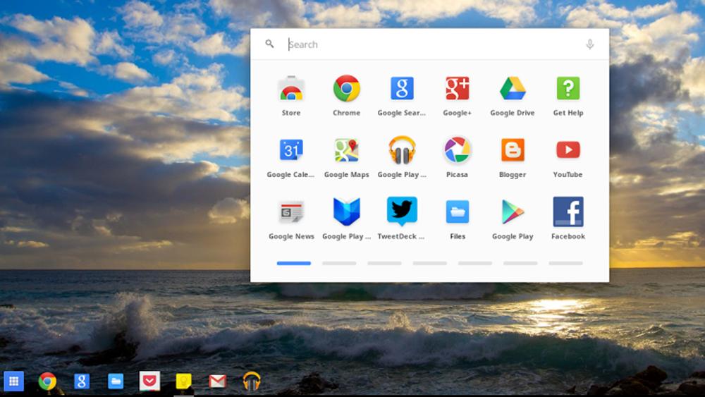The image size is (705, 397).
Task: Open Google Maps app
Action: (346, 150)
